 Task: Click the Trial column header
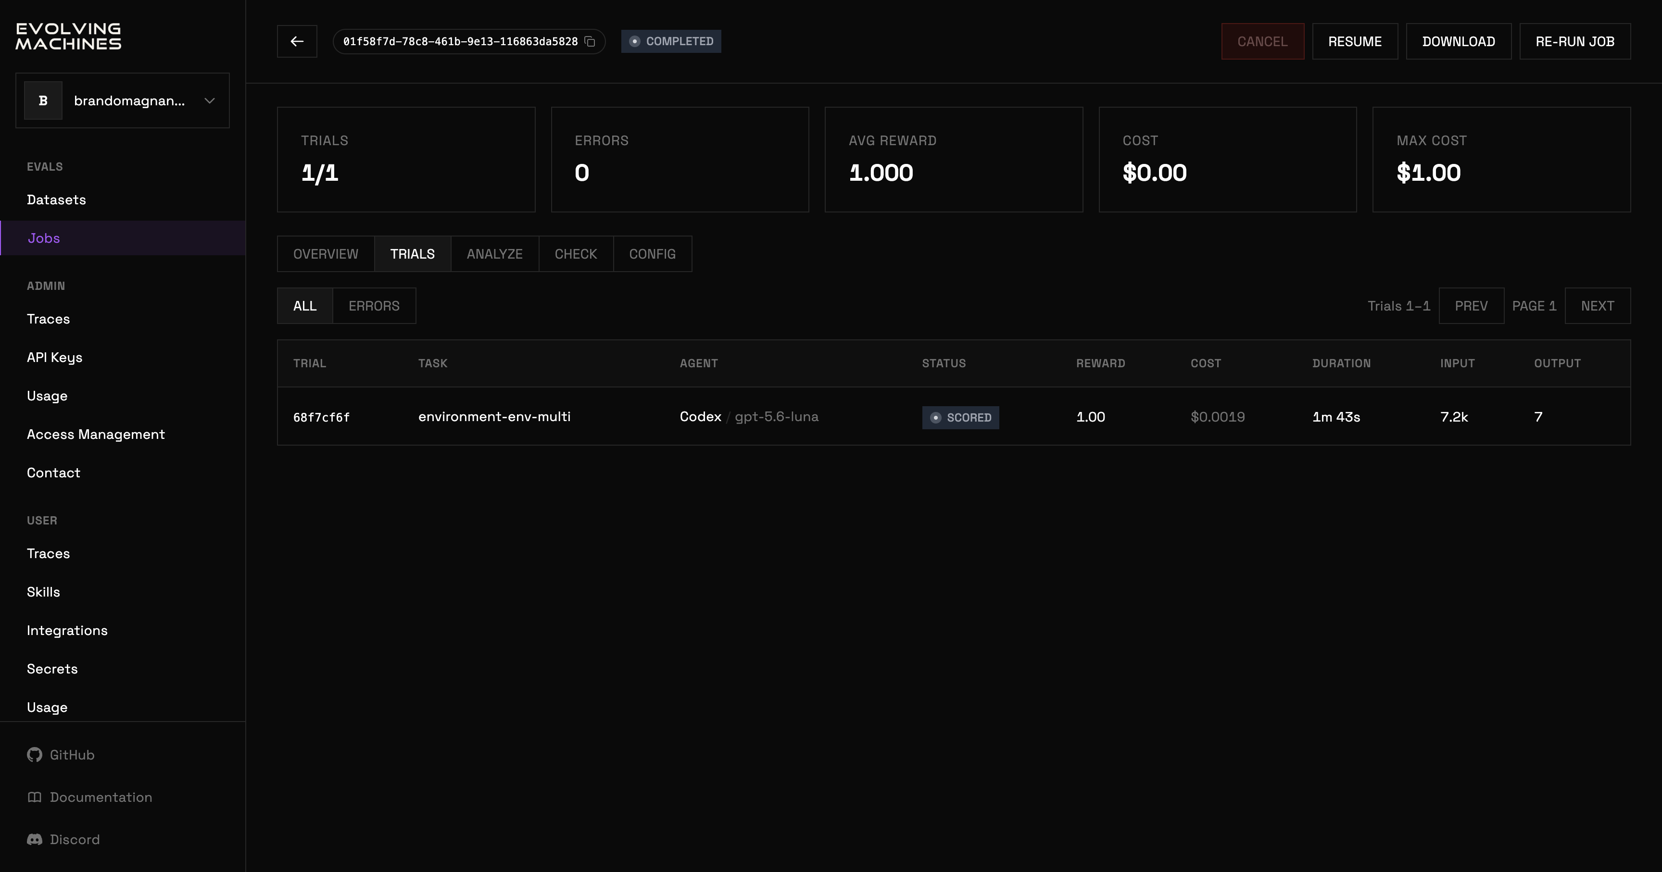pos(310,363)
